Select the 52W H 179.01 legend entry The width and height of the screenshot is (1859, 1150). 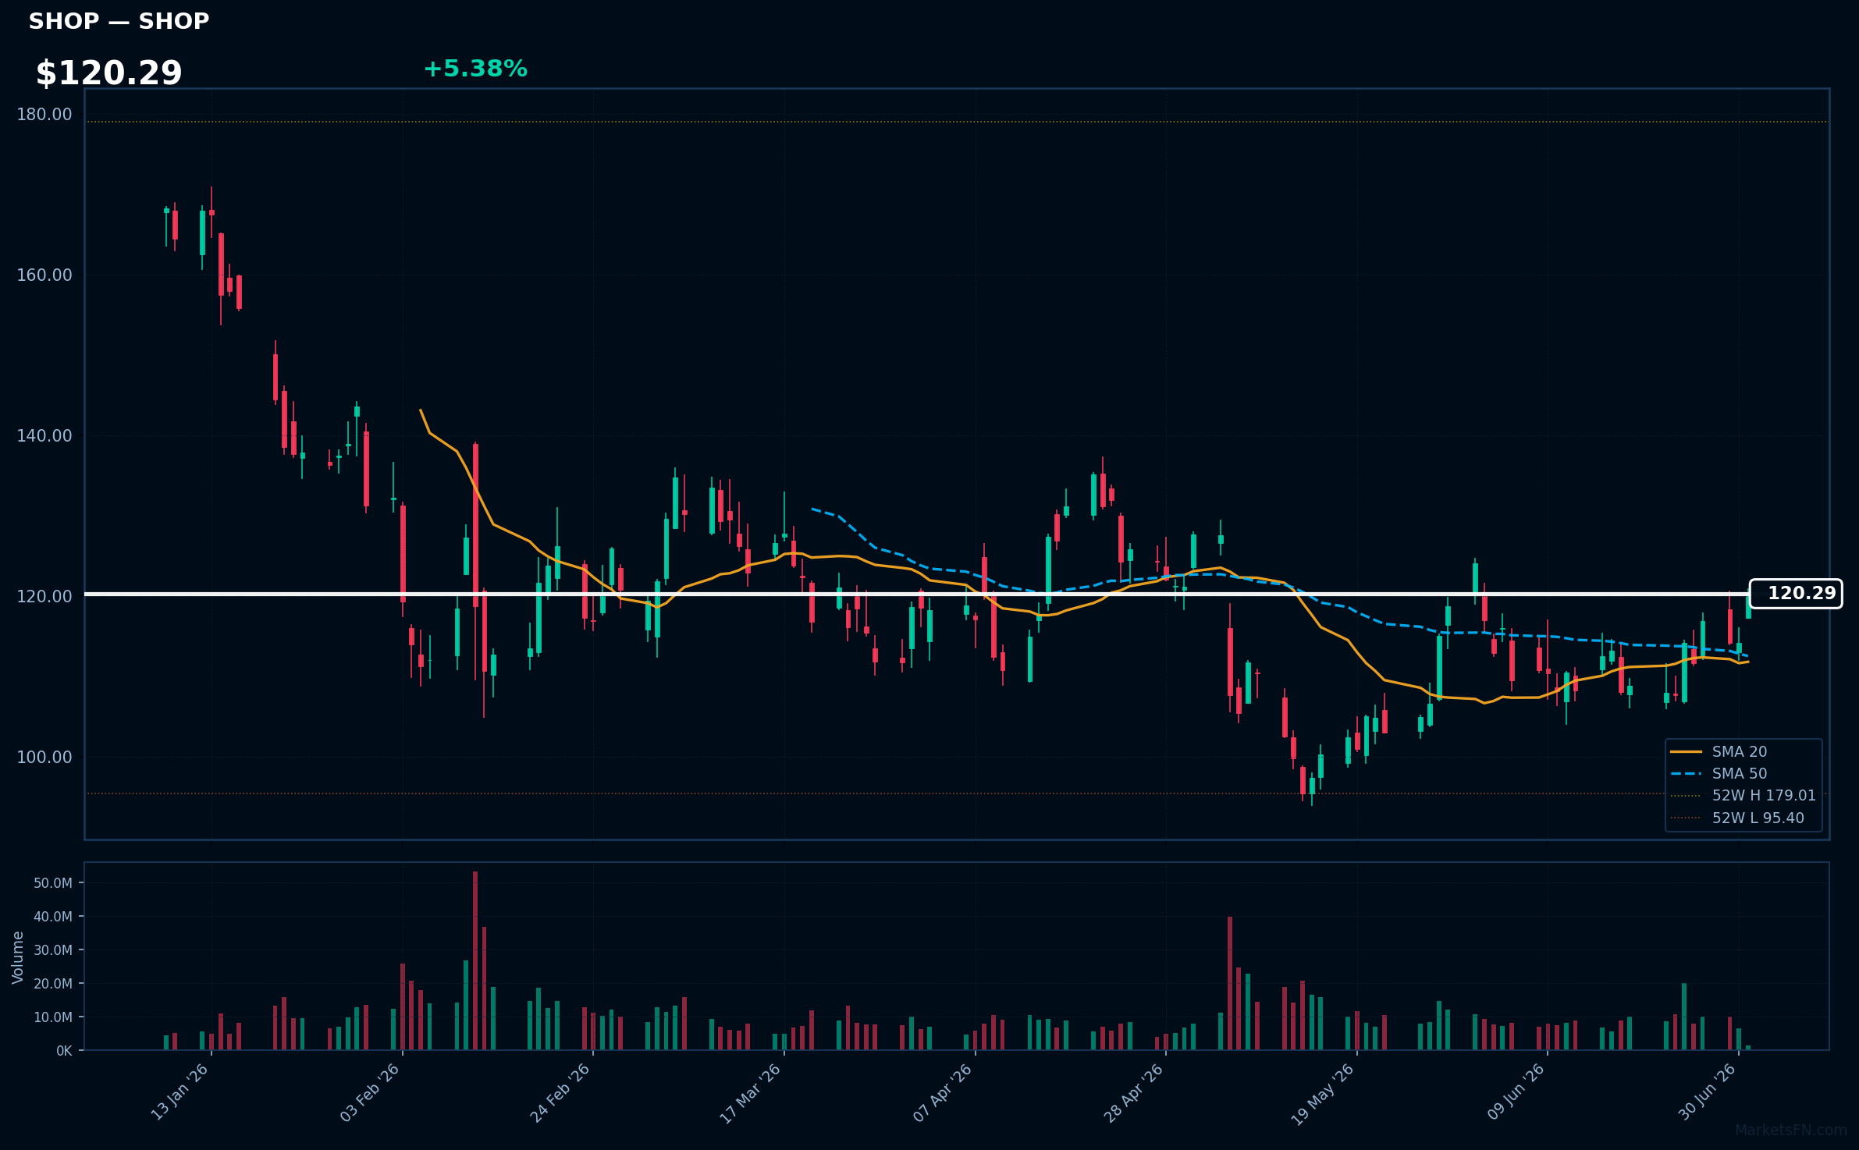click(1743, 796)
